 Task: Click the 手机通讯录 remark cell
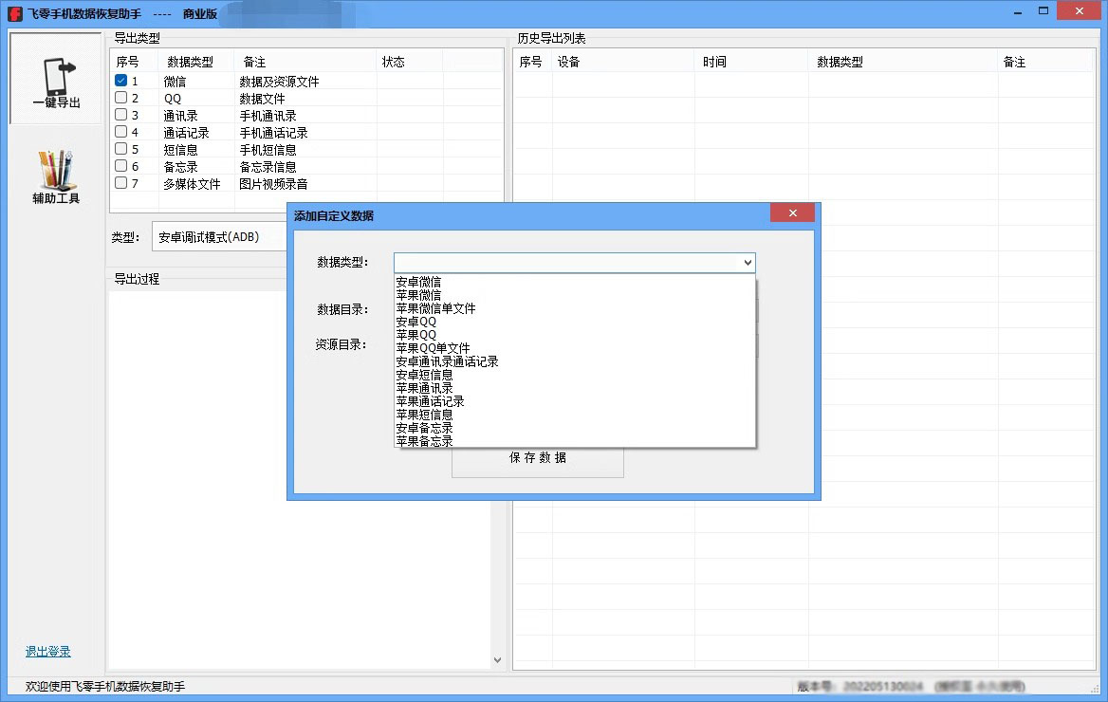268,116
